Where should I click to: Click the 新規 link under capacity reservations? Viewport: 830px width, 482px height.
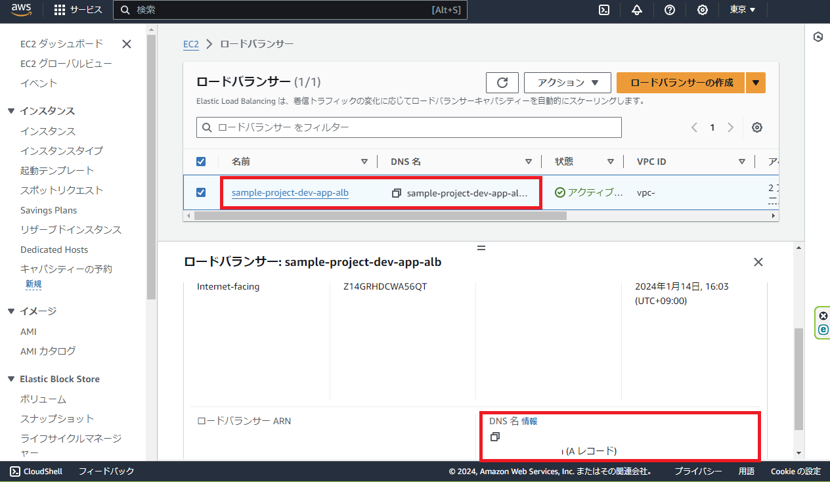[x=33, y=284]
